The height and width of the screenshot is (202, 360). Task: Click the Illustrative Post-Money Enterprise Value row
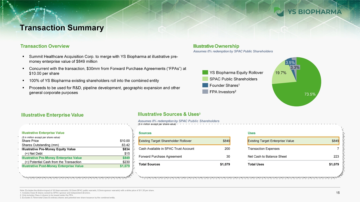(x=76, y=166)
